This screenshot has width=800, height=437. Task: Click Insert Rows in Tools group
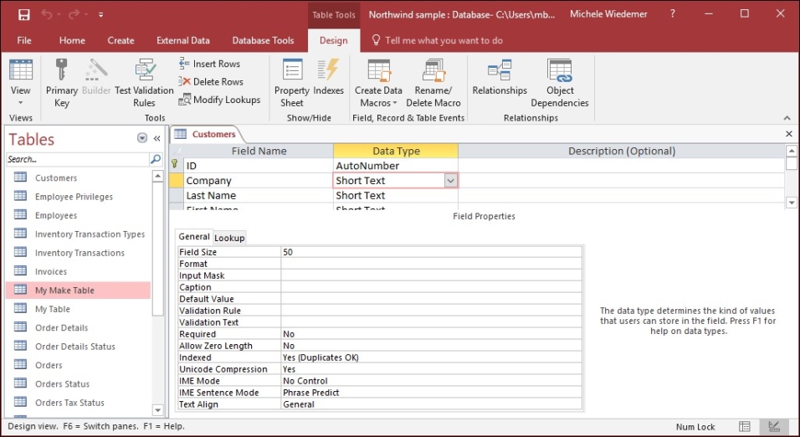[209, 64]
